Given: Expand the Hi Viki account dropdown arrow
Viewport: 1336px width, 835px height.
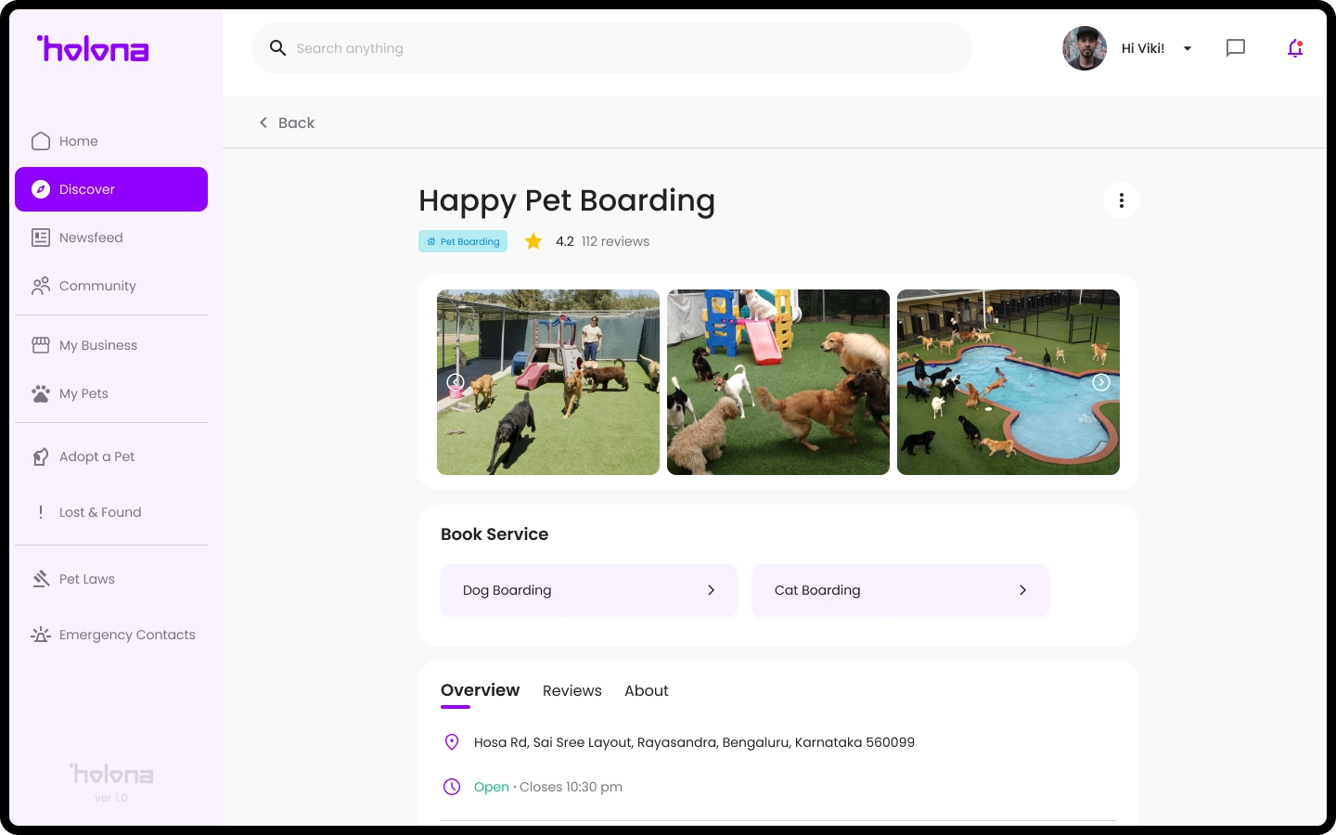Looking at the screenshot, I should coord(1188,48).
